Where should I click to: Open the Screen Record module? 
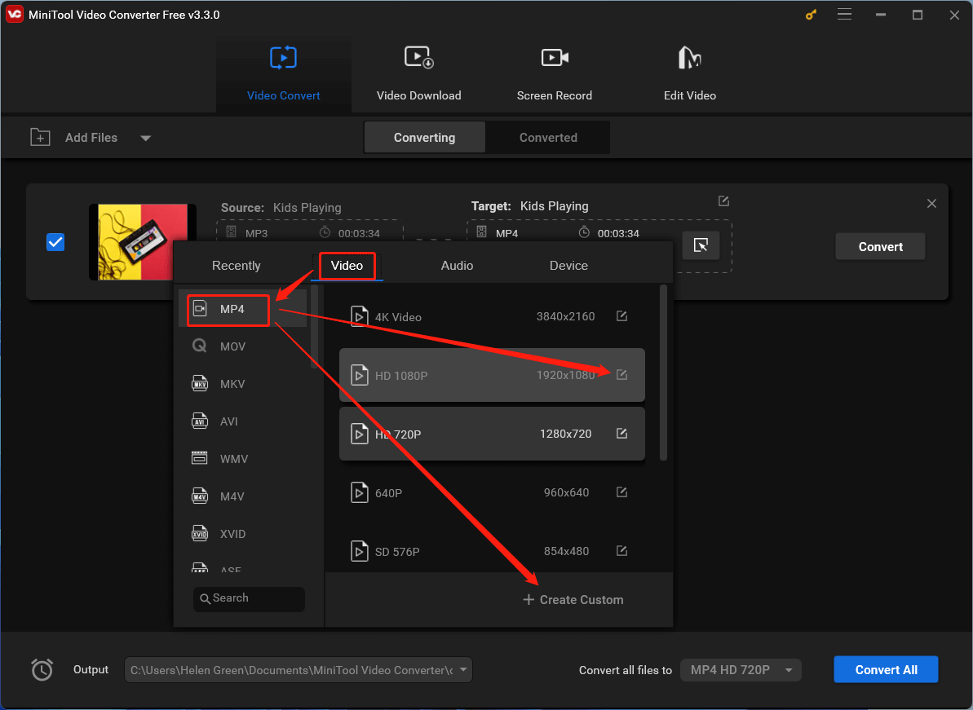pos(554,74)
